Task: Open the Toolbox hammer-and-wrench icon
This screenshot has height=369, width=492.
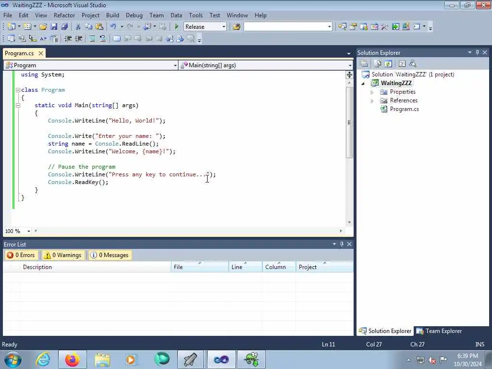Action: pyautogui.click(x=384, y=27)
